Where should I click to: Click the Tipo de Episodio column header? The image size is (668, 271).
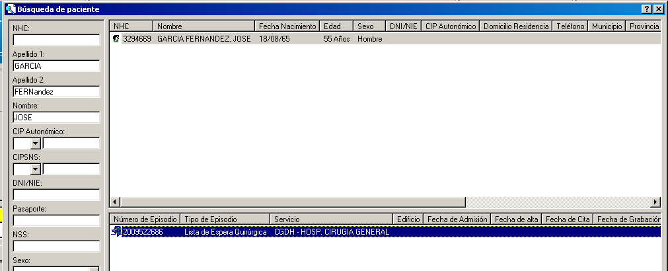pos(225,219)
